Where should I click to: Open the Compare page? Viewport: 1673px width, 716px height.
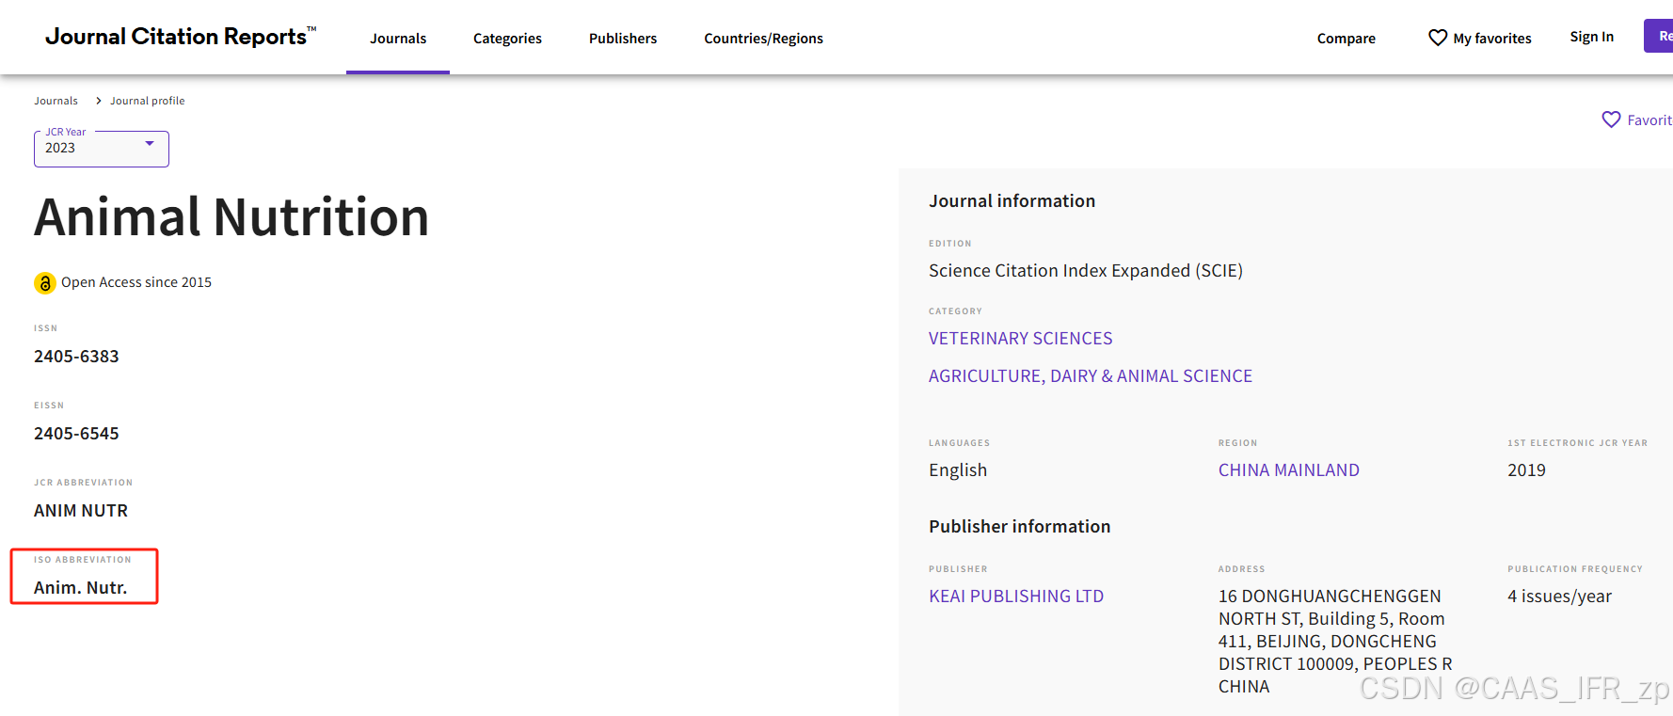click(1346, 39)
